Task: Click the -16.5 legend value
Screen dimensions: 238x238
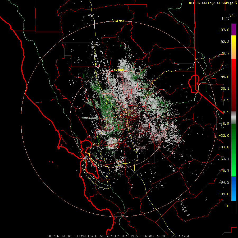Action: (224, 124)
